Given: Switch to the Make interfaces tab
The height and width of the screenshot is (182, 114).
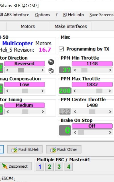Looking at the screenshot, I should (x=71, y=26).
